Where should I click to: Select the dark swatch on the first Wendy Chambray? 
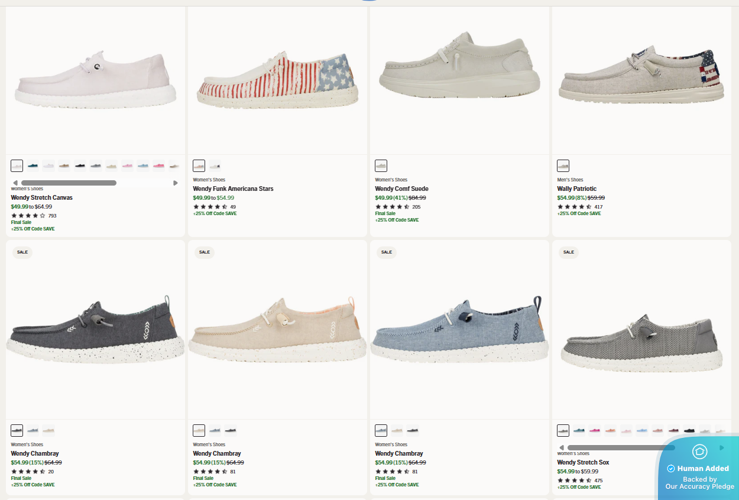pos(17,430)
